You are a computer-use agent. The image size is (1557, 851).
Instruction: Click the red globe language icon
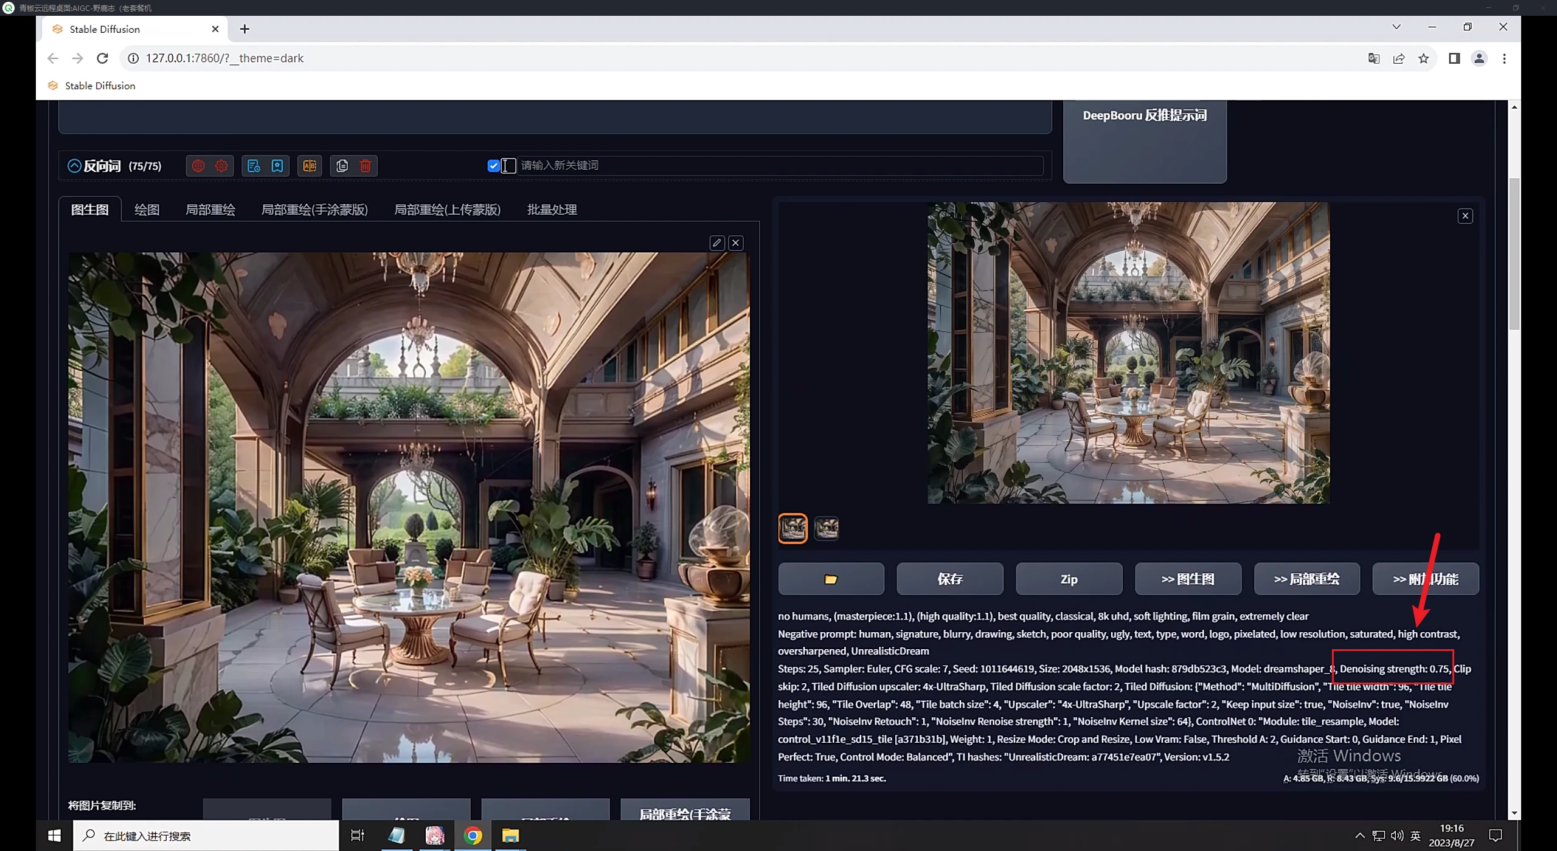[198, 166]
